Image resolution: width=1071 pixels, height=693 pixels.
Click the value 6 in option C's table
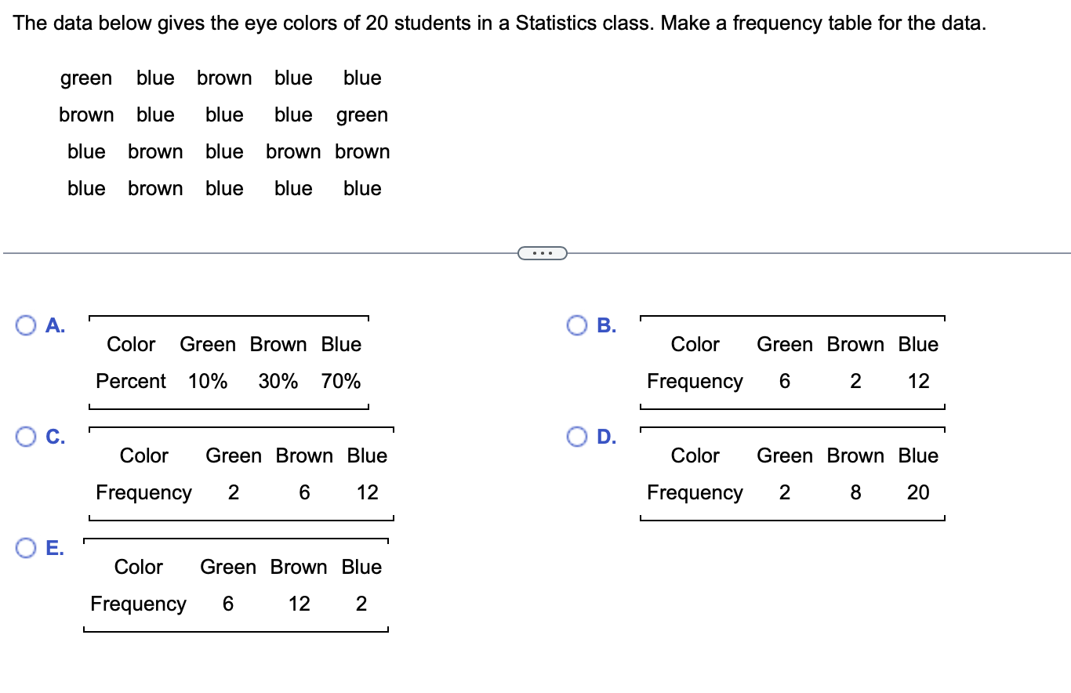[303, 493]
